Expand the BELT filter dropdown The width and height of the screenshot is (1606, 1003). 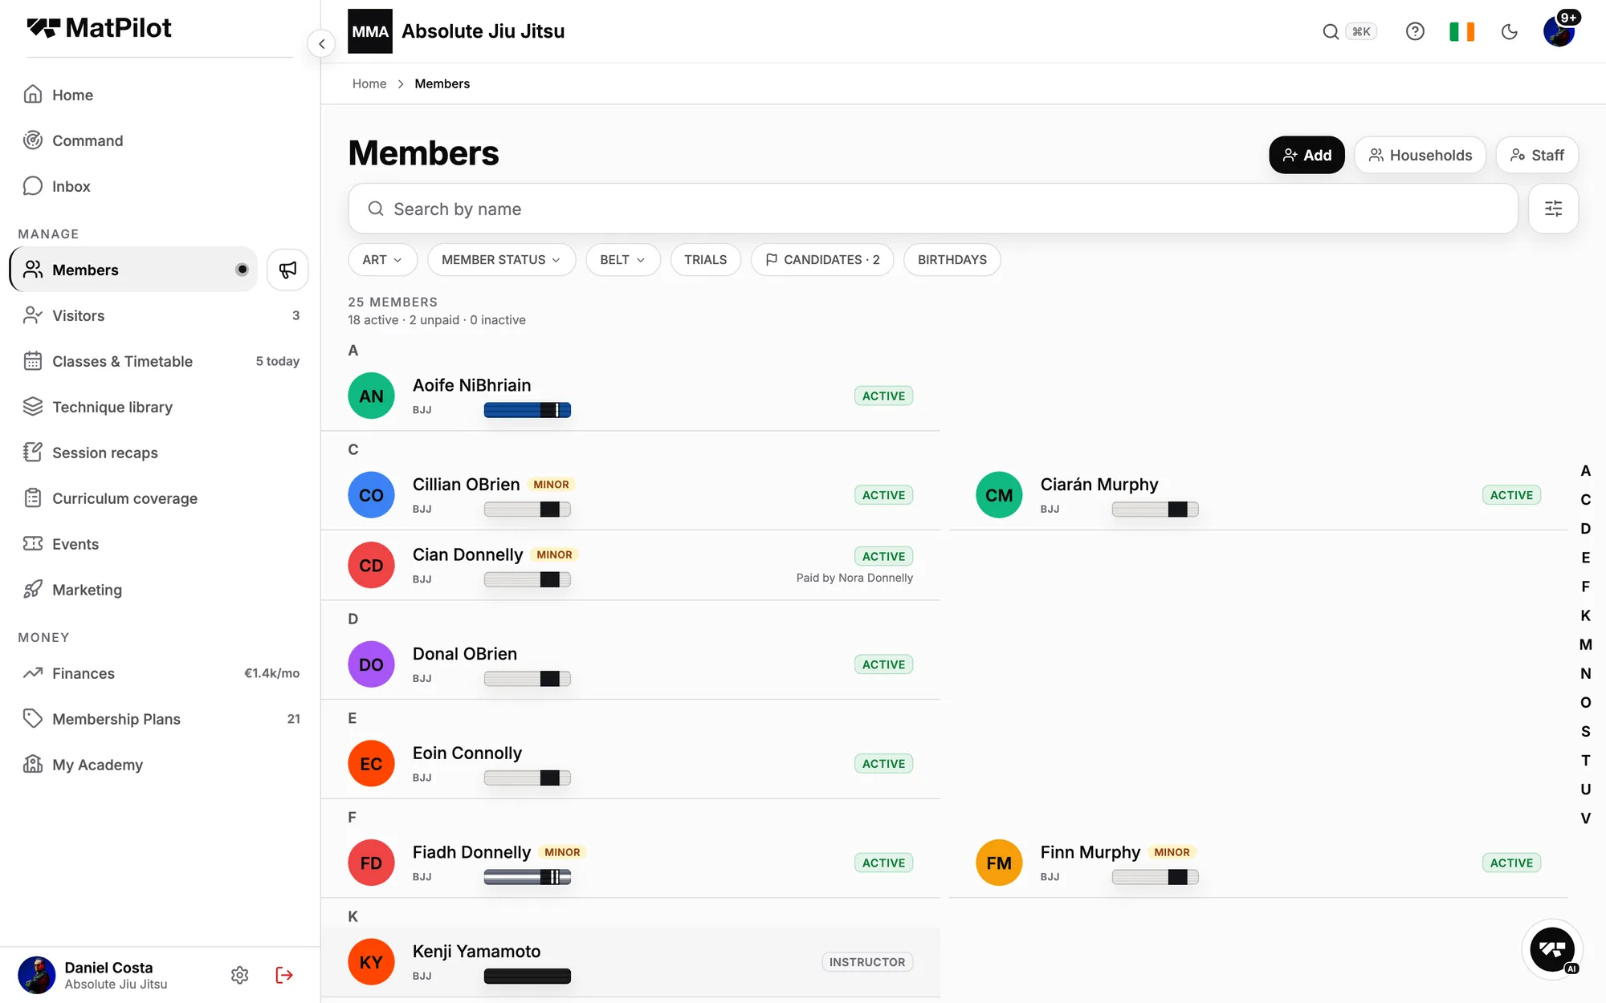click(x=622, y=260)
